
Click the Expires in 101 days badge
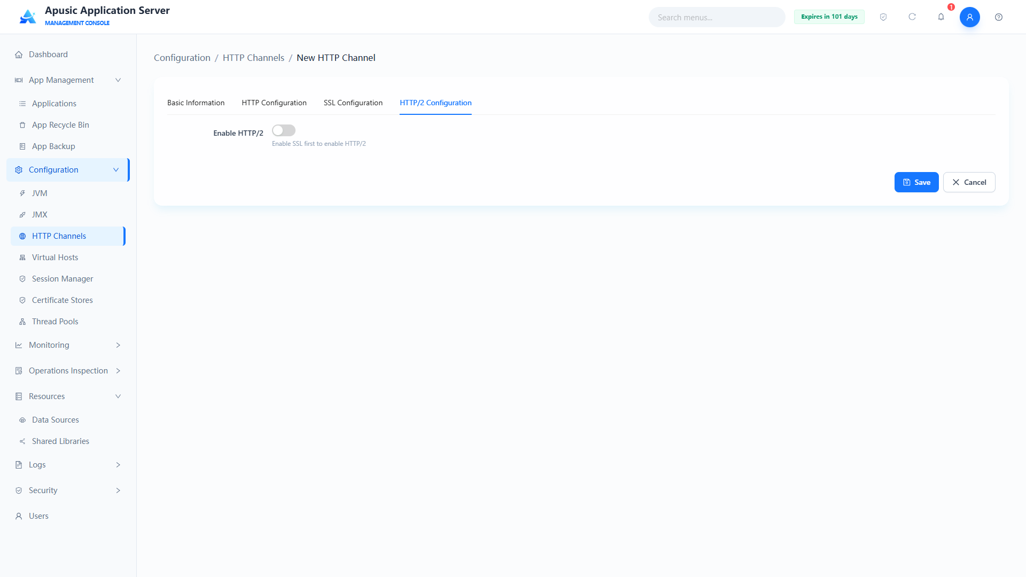coord(829,17)
